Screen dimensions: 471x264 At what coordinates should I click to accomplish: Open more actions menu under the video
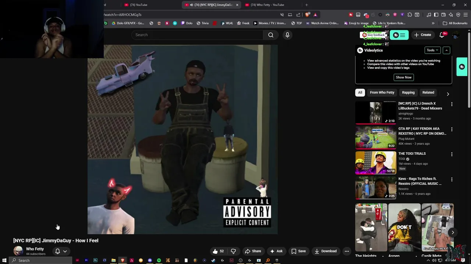(347, 251)
